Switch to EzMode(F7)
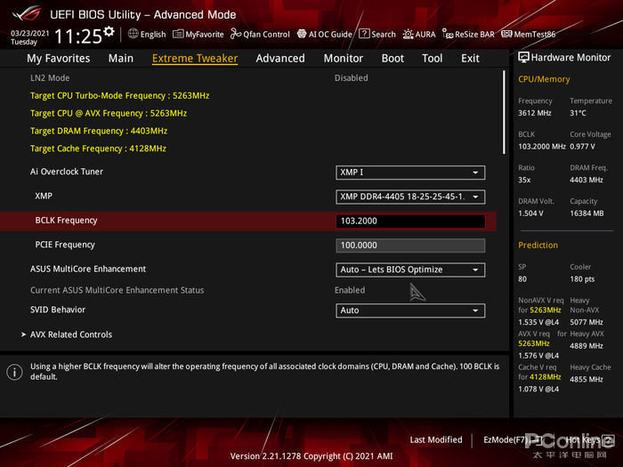The height and width of the screenshot is (467, 623). point(513,440)
